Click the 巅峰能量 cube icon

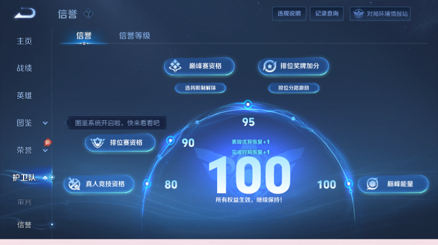(372, 184)
